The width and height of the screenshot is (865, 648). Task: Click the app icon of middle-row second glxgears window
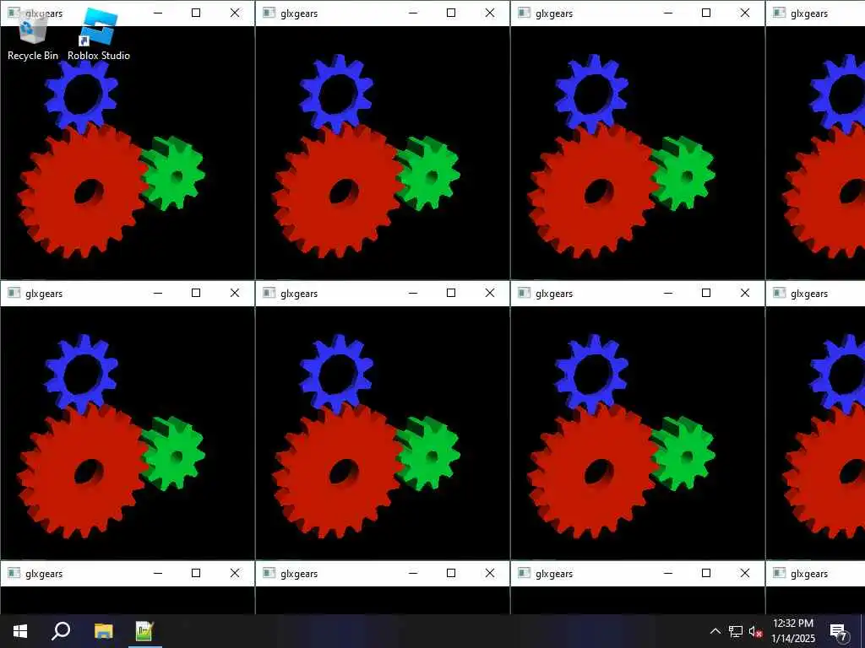click(269, 293)
